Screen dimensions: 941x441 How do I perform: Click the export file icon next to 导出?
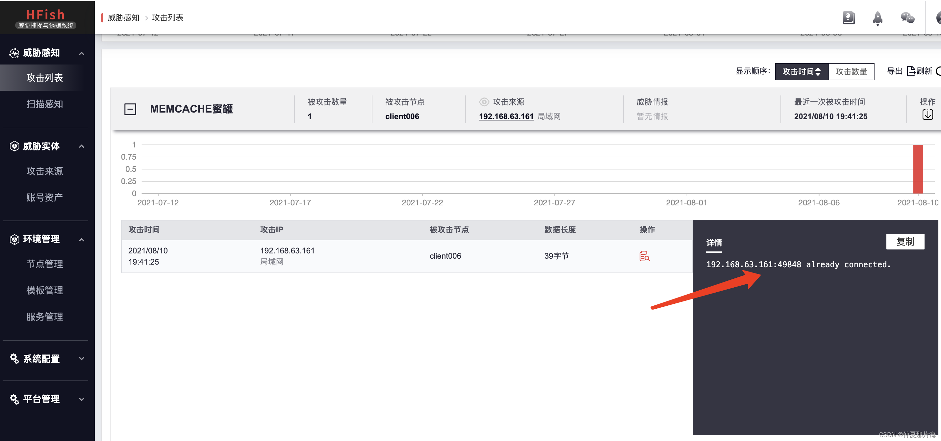[x=910, y=71]
